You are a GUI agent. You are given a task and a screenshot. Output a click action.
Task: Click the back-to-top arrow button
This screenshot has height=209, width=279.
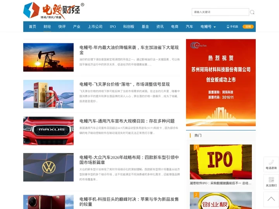(271, 199)
